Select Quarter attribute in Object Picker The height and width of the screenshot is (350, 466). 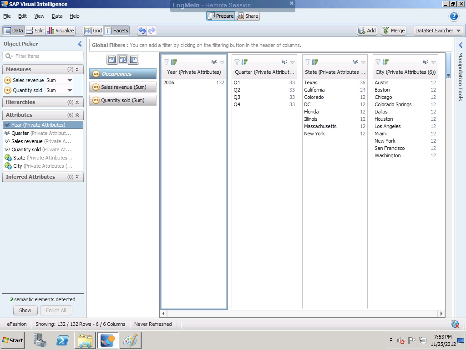pyautogui.click(x=43, y=133)
